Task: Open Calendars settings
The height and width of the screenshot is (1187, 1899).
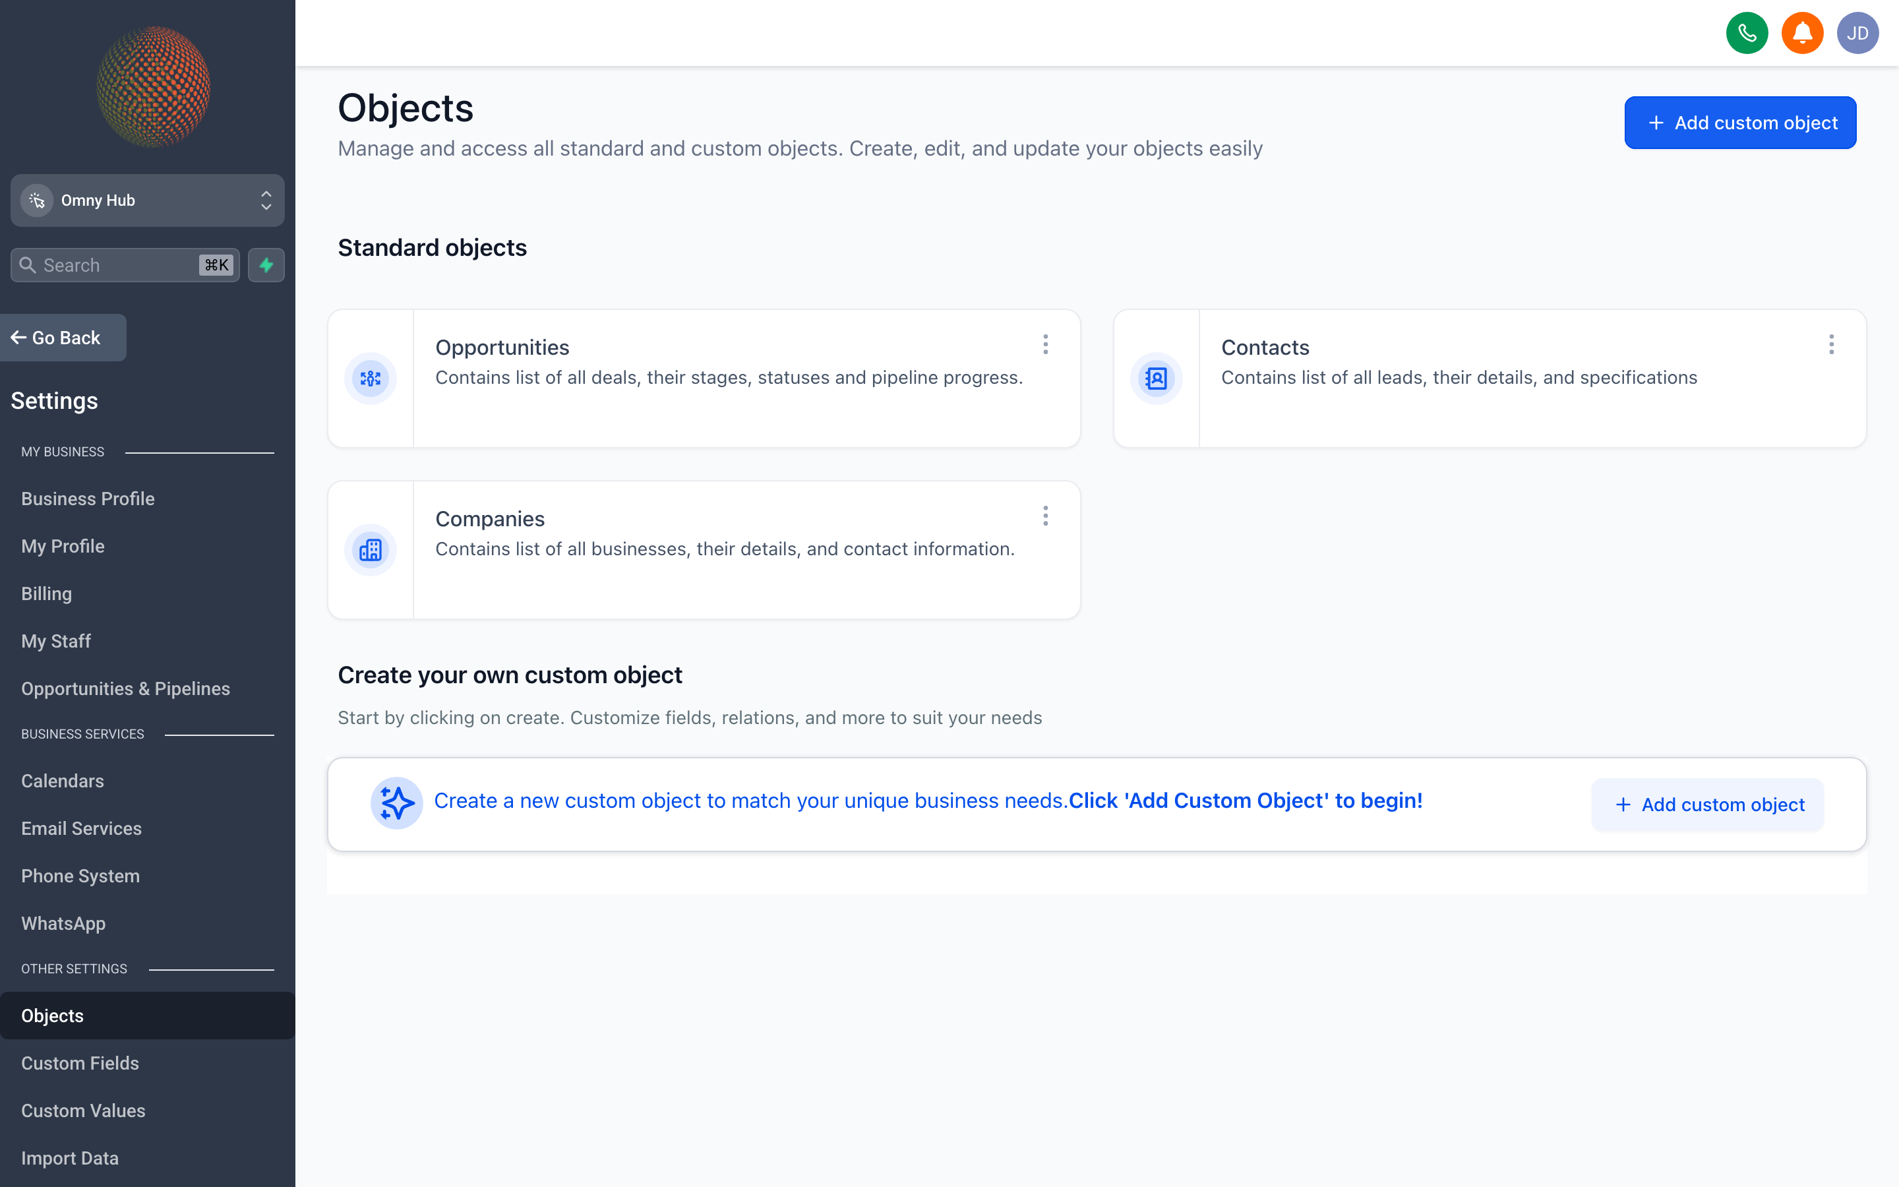Action: 63,781
